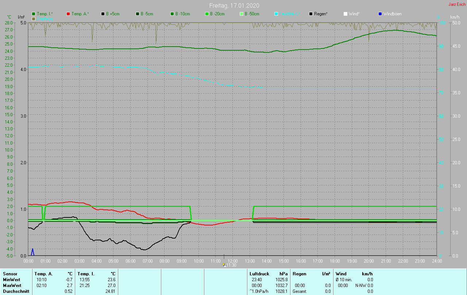Click the B -20cm legend square
The image size is (467, 295).
tap(207, 14)
